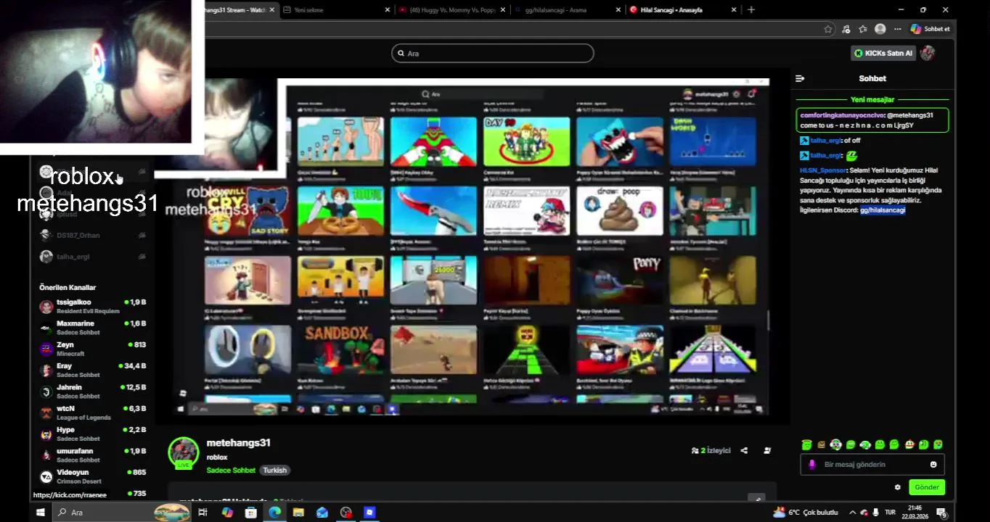Click the follow user icon beside share
Screen dimensions: 990x522
(x=767, y=450)
